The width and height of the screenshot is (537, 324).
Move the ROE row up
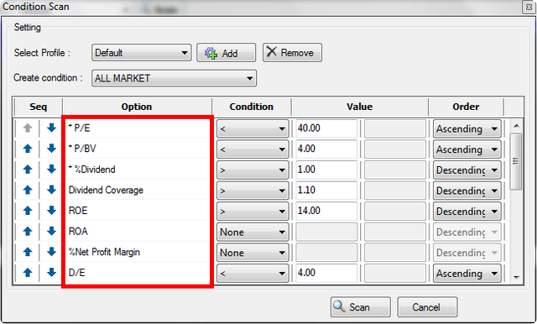pyautogui.click(x=28, y=211)
